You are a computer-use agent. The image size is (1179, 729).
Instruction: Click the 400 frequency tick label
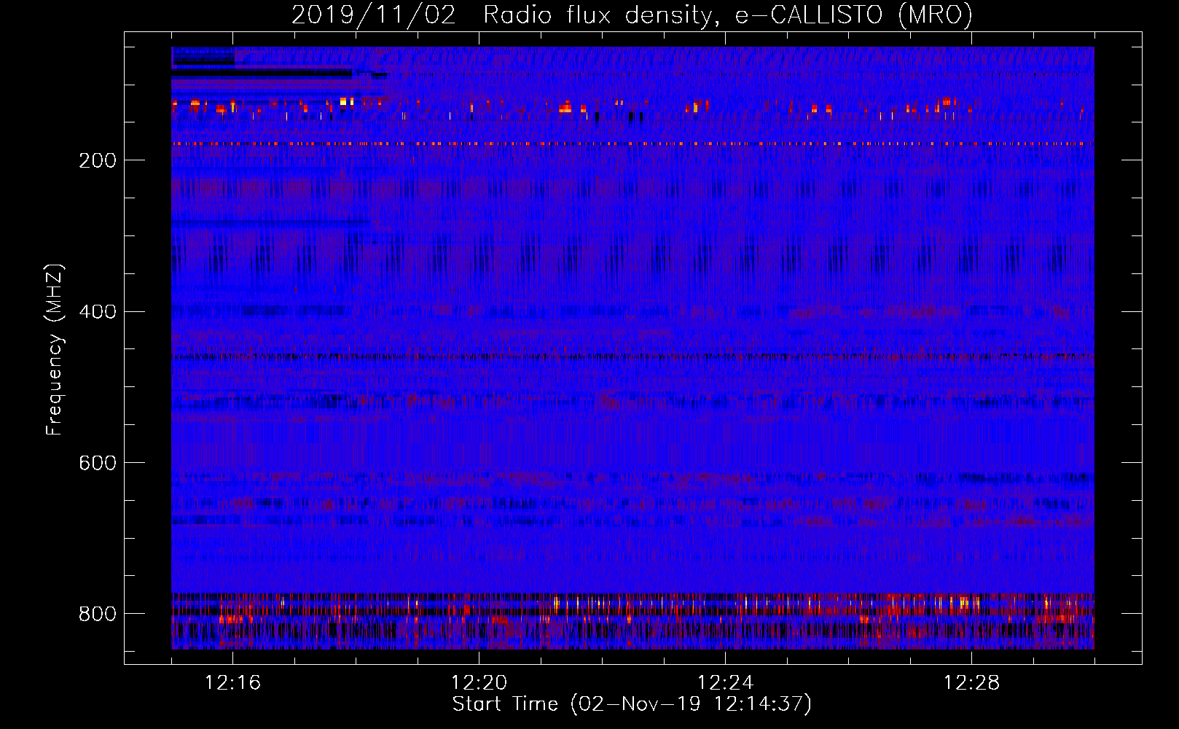98,312
